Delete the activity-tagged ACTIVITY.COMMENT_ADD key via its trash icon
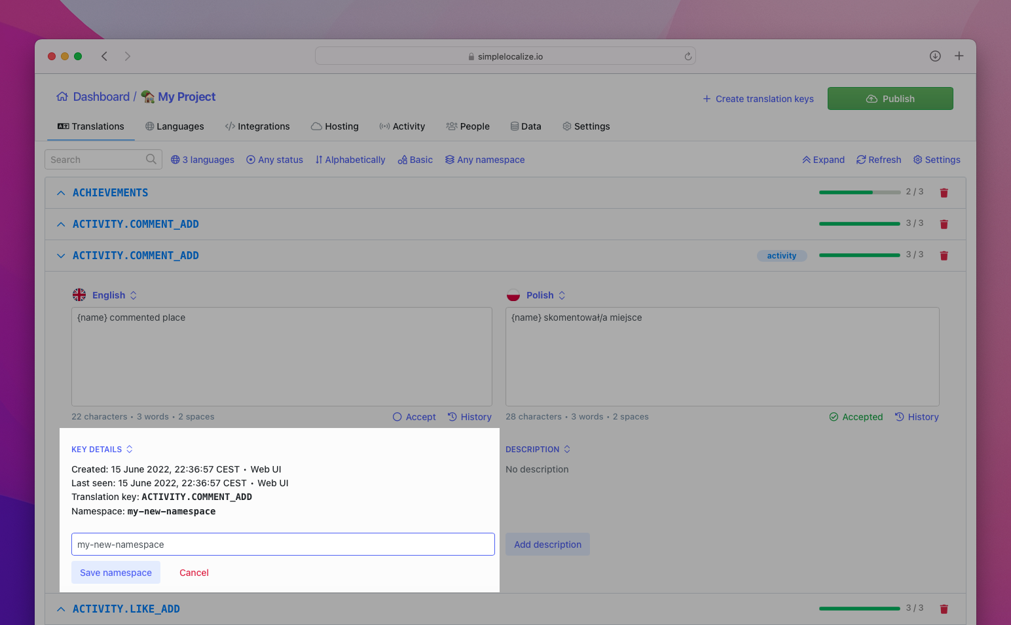The height and width of the screenshot is (625, 1011). pos(944,255)
